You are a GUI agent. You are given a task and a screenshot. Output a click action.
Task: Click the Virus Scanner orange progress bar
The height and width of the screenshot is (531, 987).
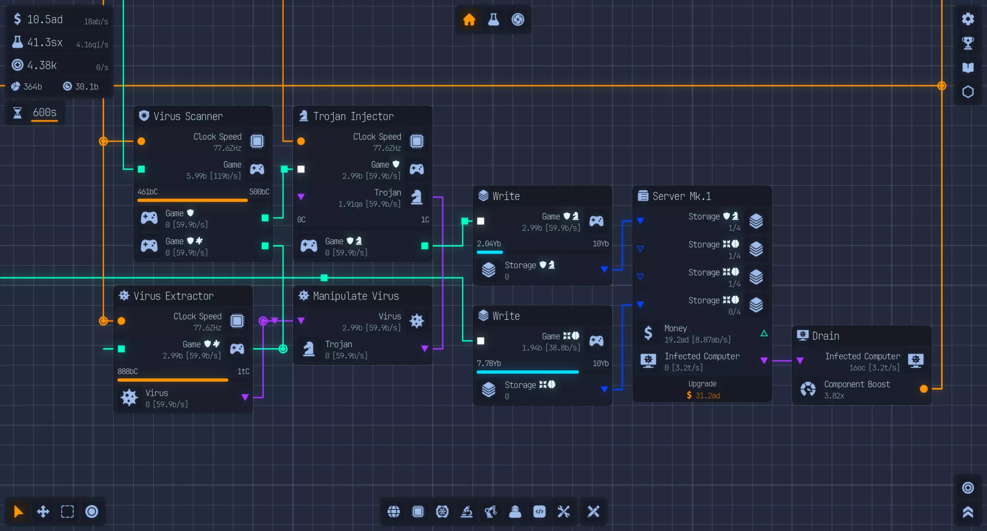click(x=192, y=200)
